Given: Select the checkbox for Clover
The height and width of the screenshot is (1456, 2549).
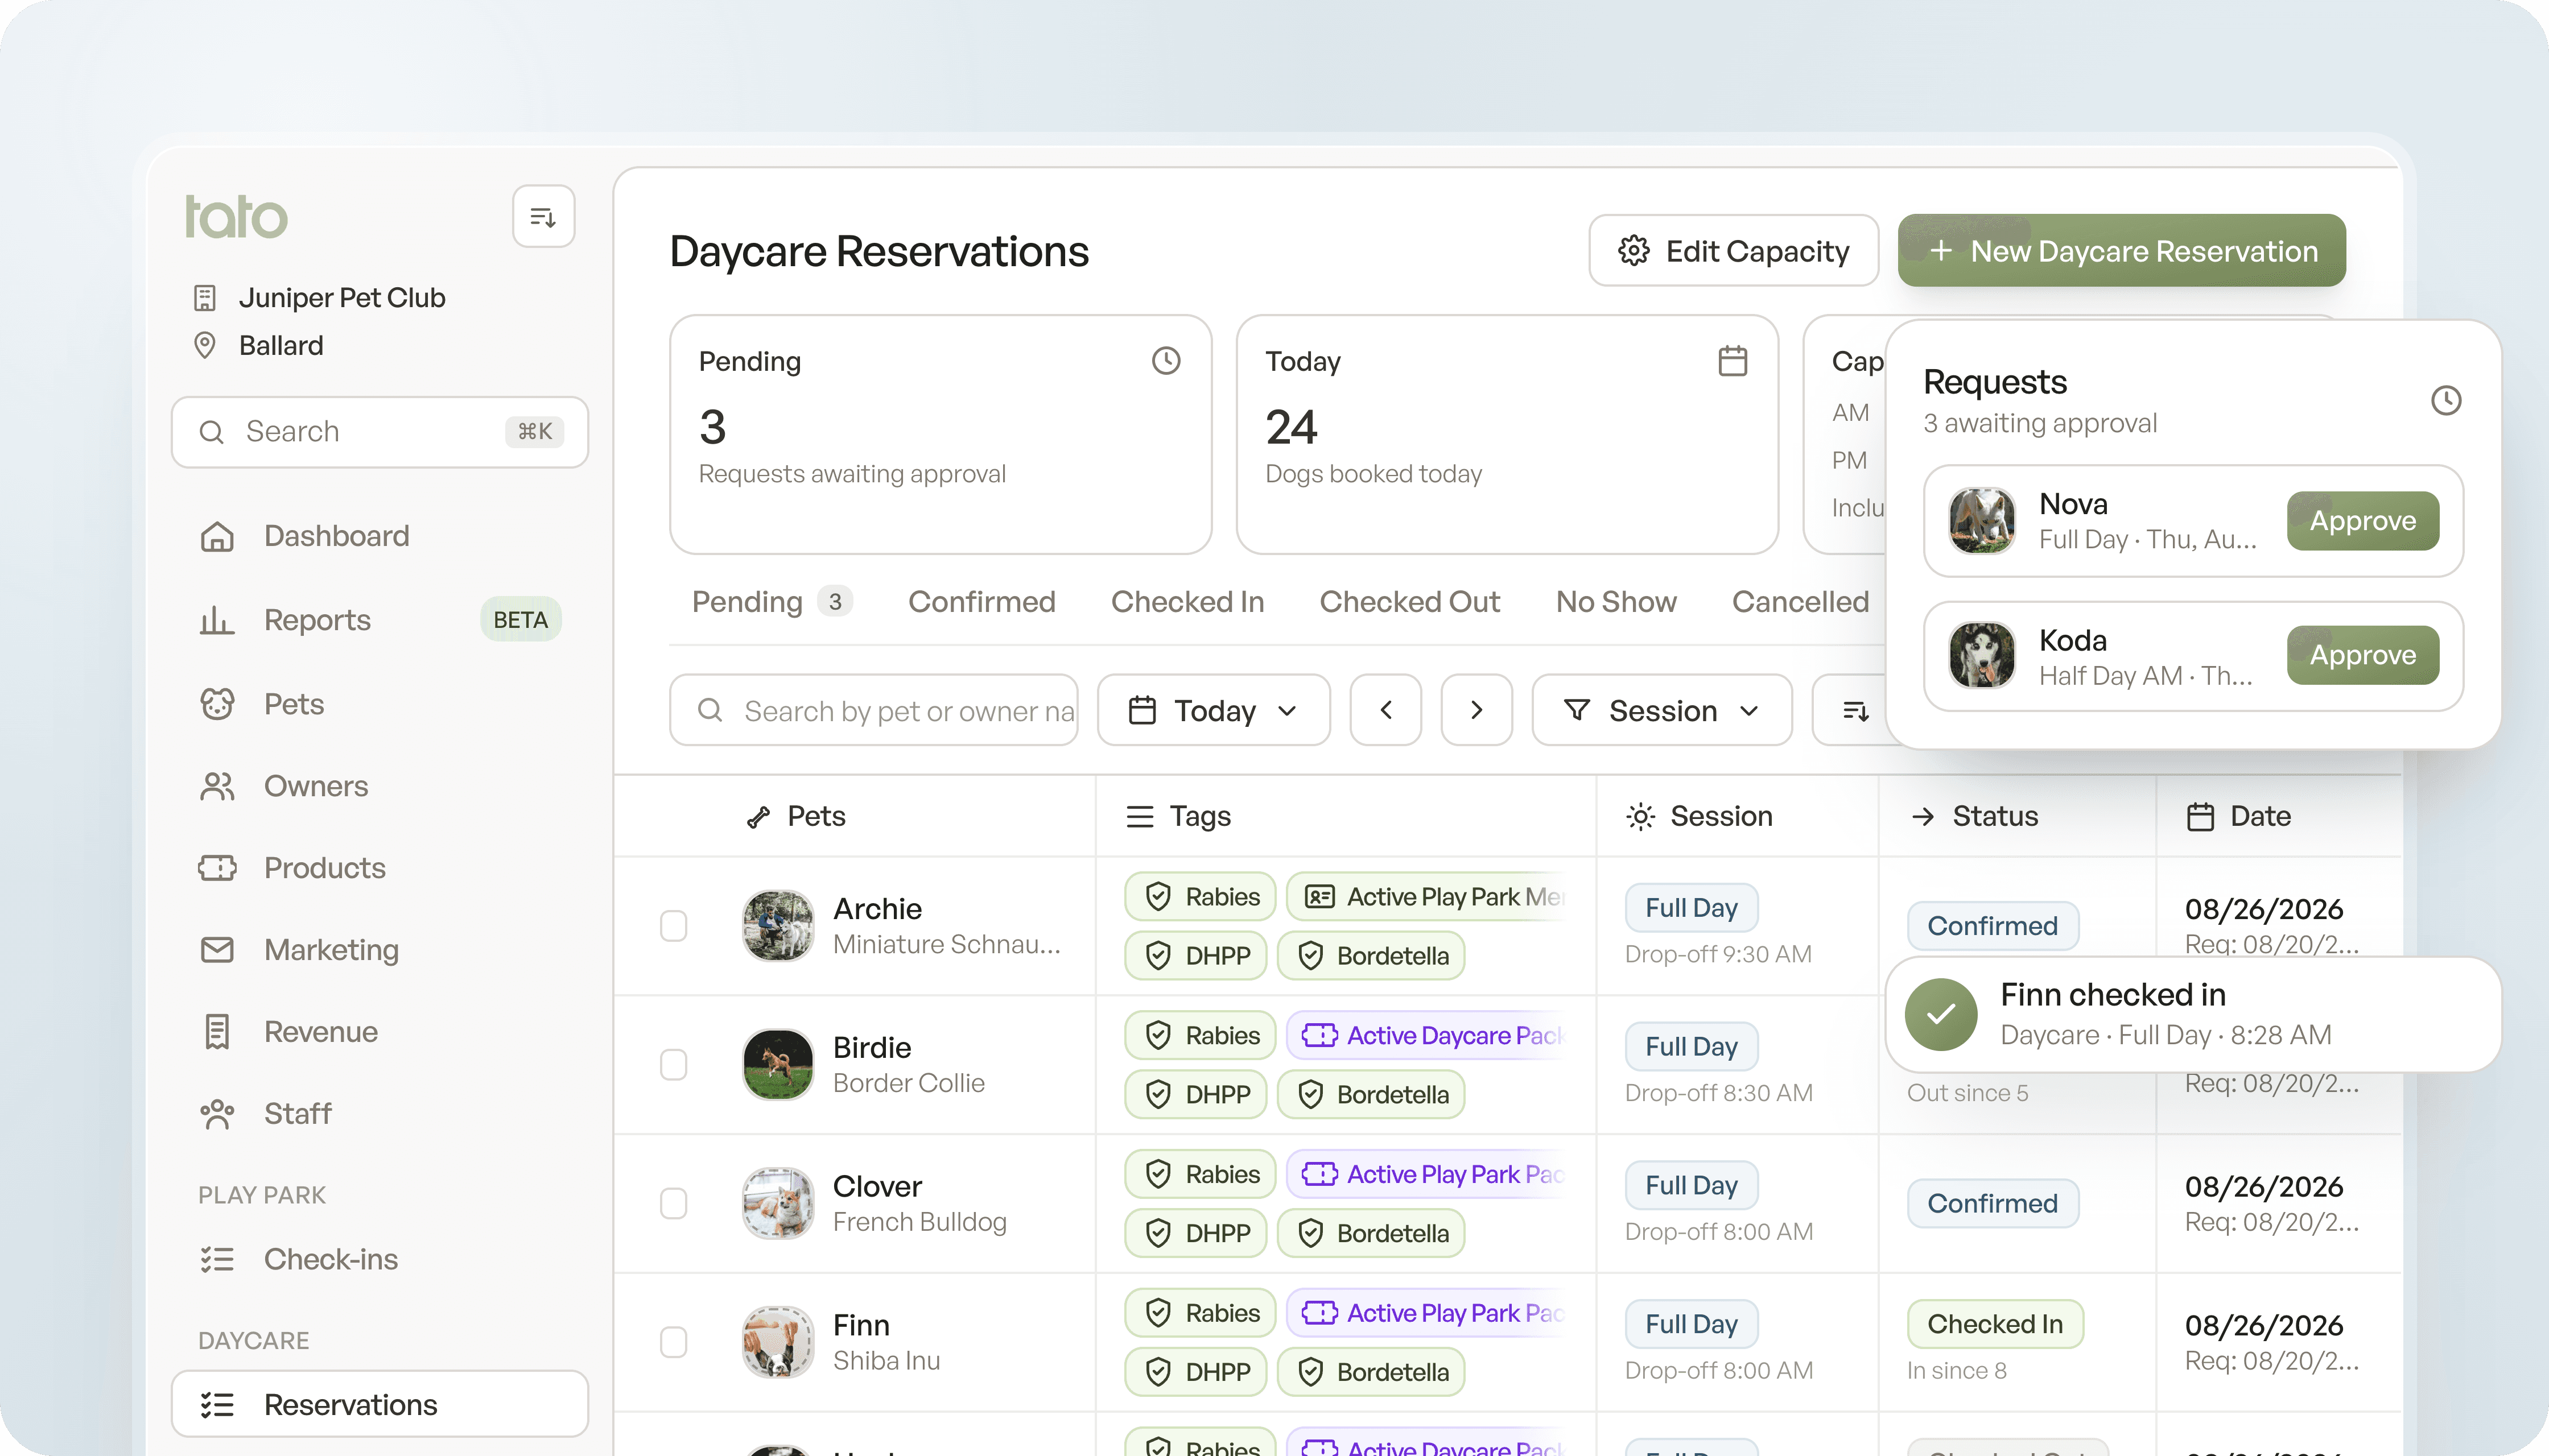Looking at the screenshot, I should pos(673,1204).
